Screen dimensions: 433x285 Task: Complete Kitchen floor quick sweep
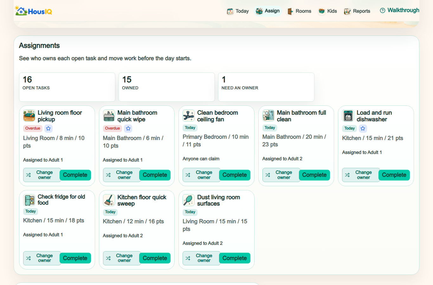(x=155, y=258)
